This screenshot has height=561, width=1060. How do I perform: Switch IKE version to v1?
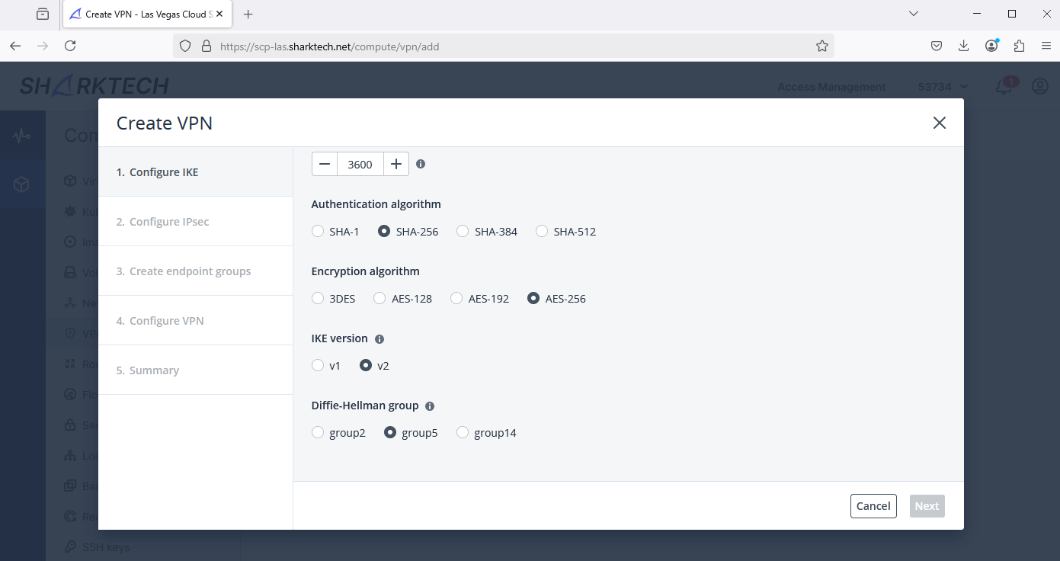317,365
